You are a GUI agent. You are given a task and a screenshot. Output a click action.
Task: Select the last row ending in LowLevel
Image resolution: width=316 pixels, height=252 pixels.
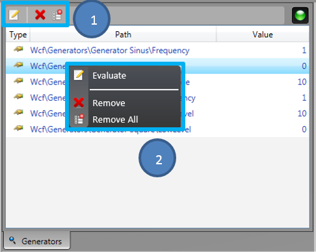[x=157, y=129]
